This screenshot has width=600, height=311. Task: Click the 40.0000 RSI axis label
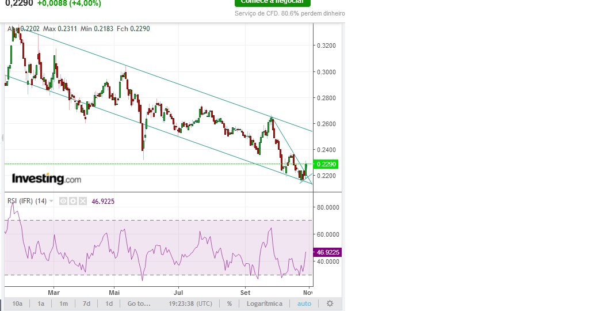point(328,261)
